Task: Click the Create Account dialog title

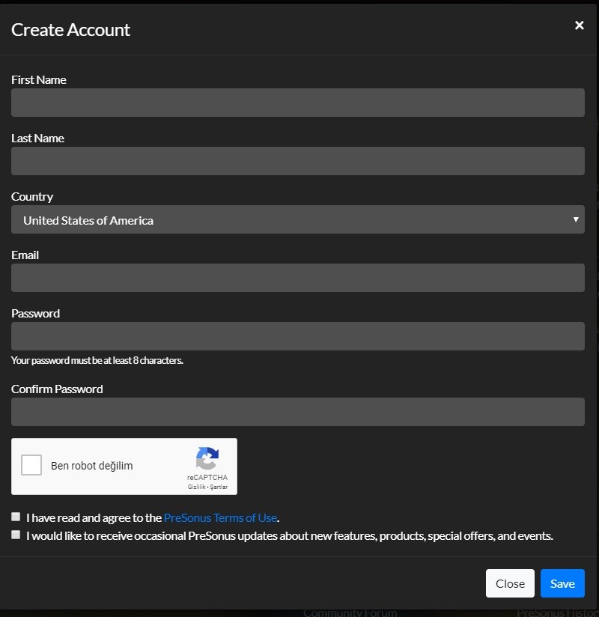Action: click(71, 30)
